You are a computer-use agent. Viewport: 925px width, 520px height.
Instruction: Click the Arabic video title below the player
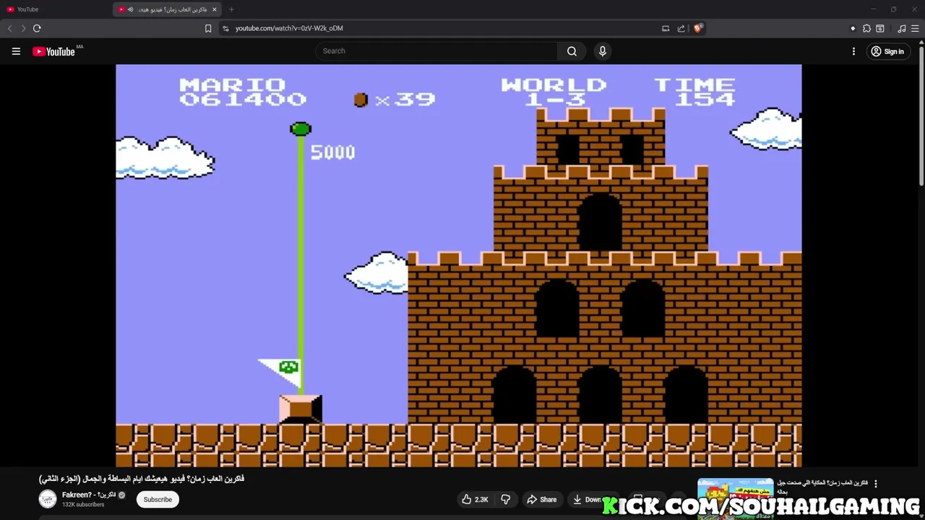click(x=142, y=479)
